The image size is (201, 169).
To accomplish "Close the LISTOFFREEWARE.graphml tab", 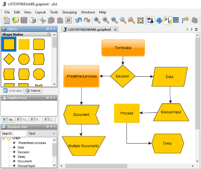I will (115, 30).
